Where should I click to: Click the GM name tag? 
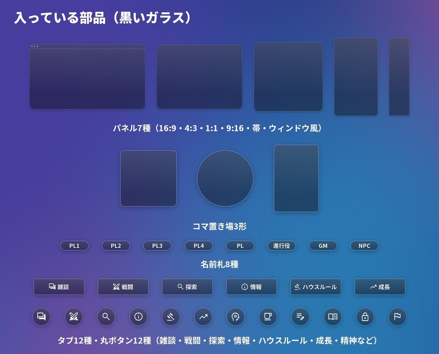(x=323, y=246)
